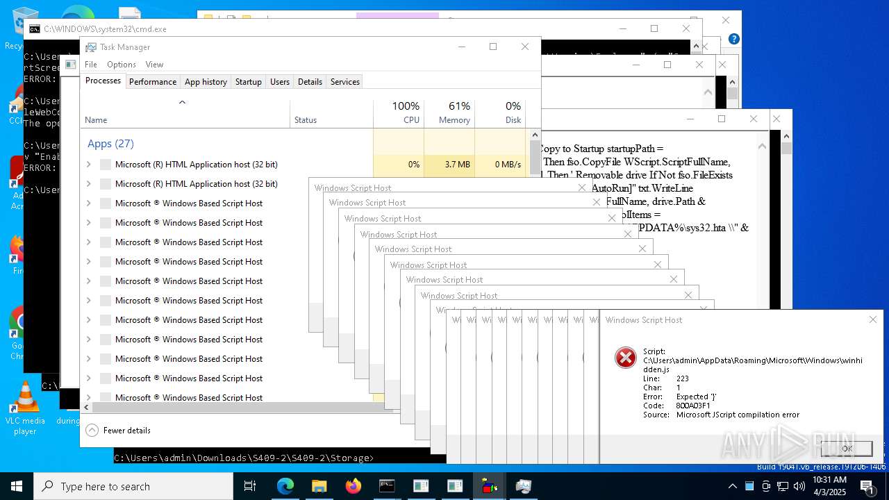
Task: Select the Processes tab
Action: click(103, 81)
